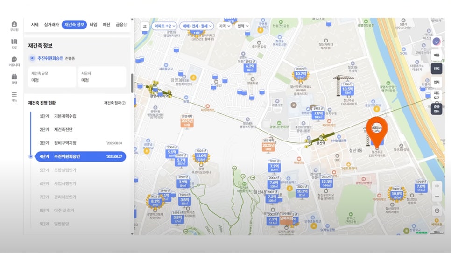Click the 매물 listings button on map
This screenshot has height=253, width=451.
[437, 55]
